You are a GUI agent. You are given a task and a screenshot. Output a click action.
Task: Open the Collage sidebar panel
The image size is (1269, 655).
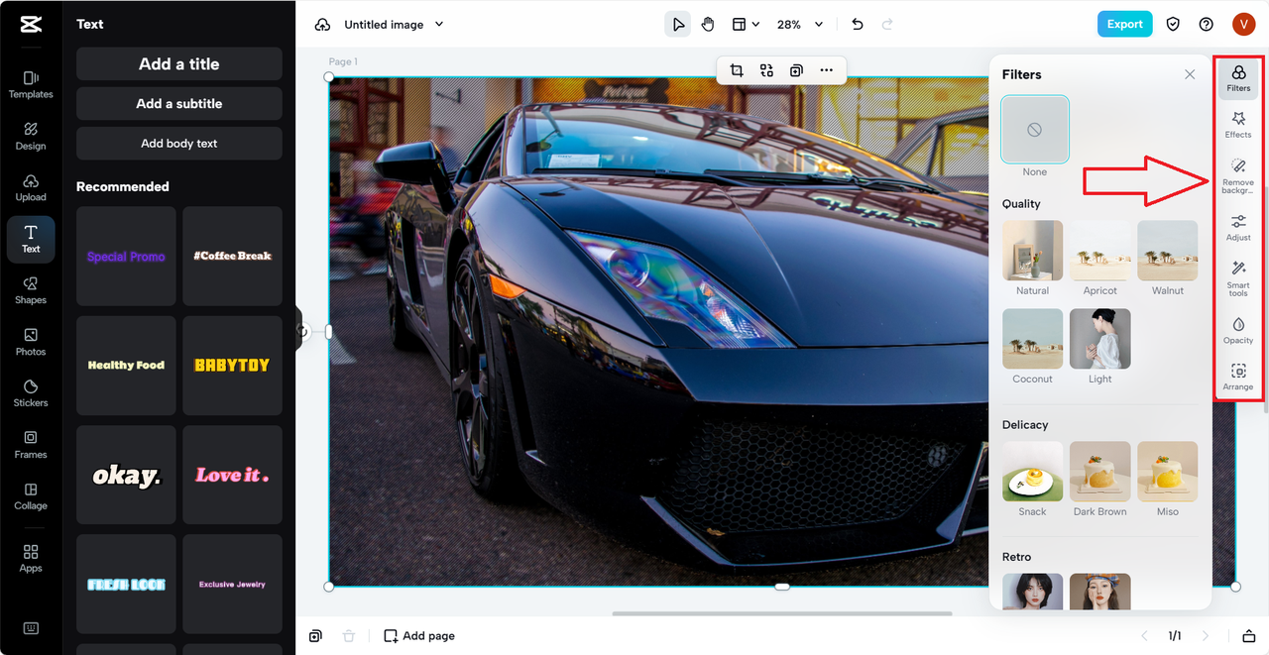[x=31, y=496]
